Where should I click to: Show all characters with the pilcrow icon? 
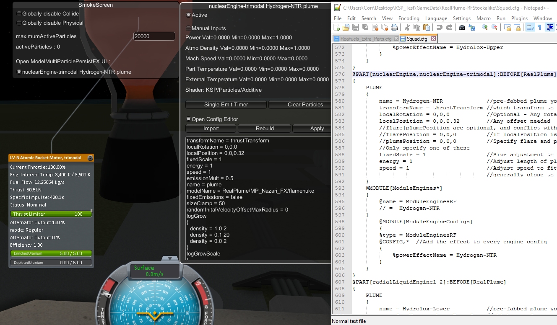[x=539, y=27]
